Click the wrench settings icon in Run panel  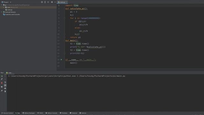coord(2,79)
